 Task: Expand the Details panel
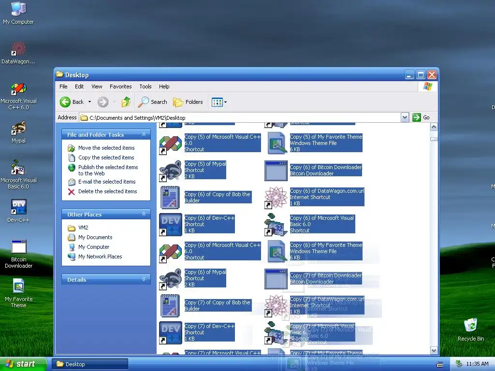[144, 279]
